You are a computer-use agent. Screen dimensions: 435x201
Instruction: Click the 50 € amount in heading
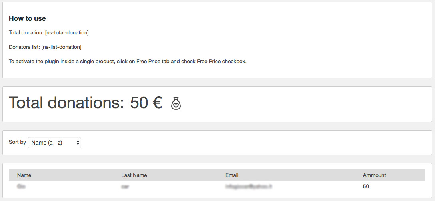tap(146, 103)
